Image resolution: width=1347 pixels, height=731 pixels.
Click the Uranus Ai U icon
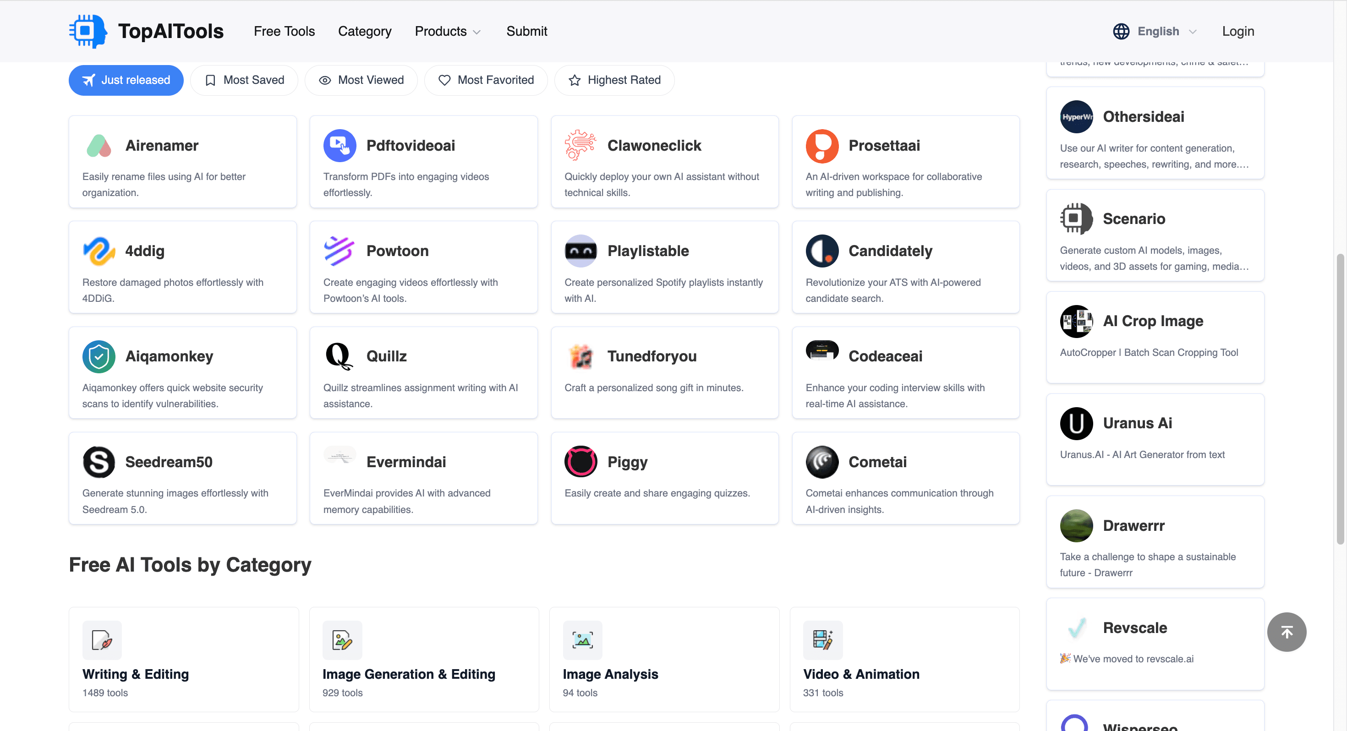[x=1077, y=424]
